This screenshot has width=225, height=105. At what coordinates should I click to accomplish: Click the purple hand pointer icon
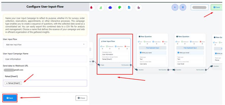138,7
